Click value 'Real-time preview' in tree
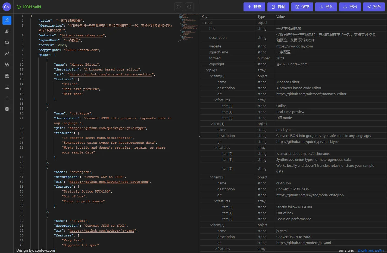Viewport: 387px width, 253px height. pos(290,112)
